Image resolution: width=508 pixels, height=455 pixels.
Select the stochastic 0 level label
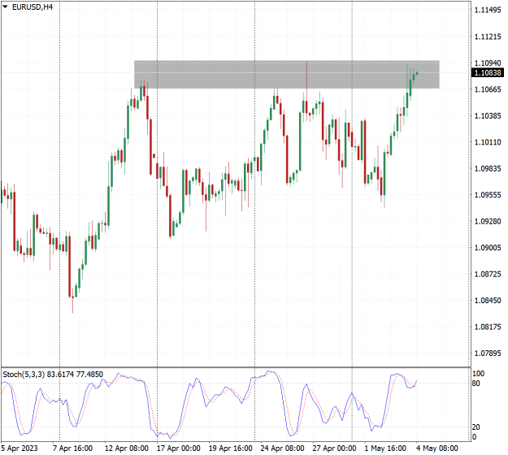coord(475,437)
